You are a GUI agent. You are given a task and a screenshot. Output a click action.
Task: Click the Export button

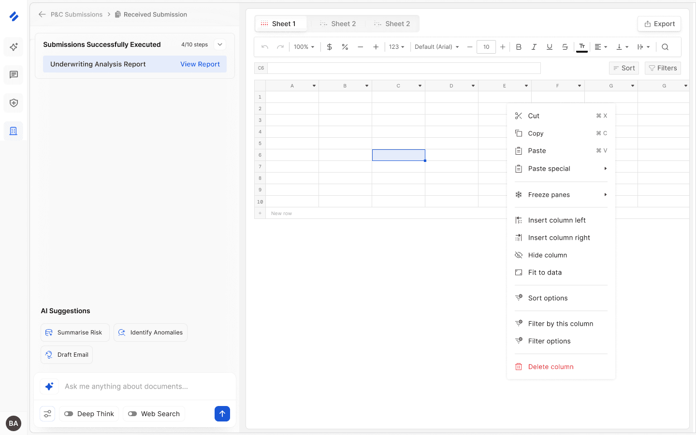click(659, 24)
